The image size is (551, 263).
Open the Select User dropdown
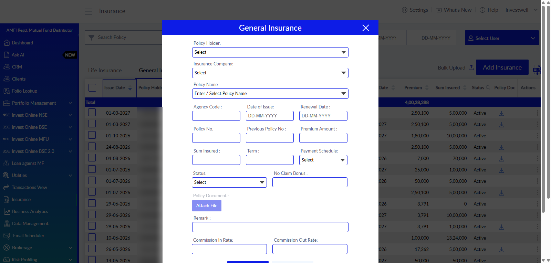tap(502, 38)
